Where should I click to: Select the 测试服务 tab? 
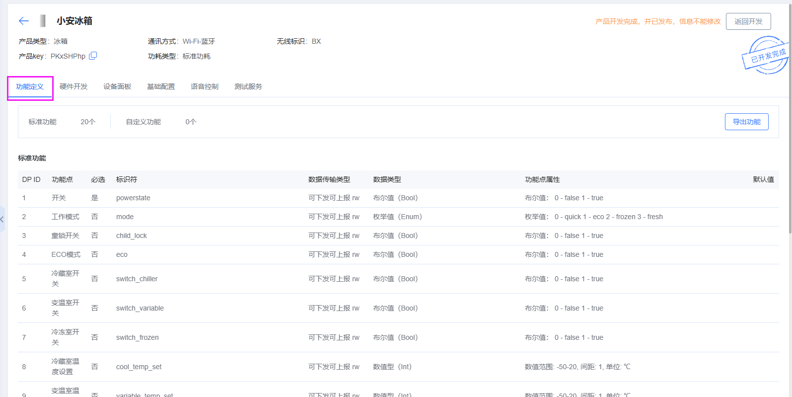tap(248, 86)
